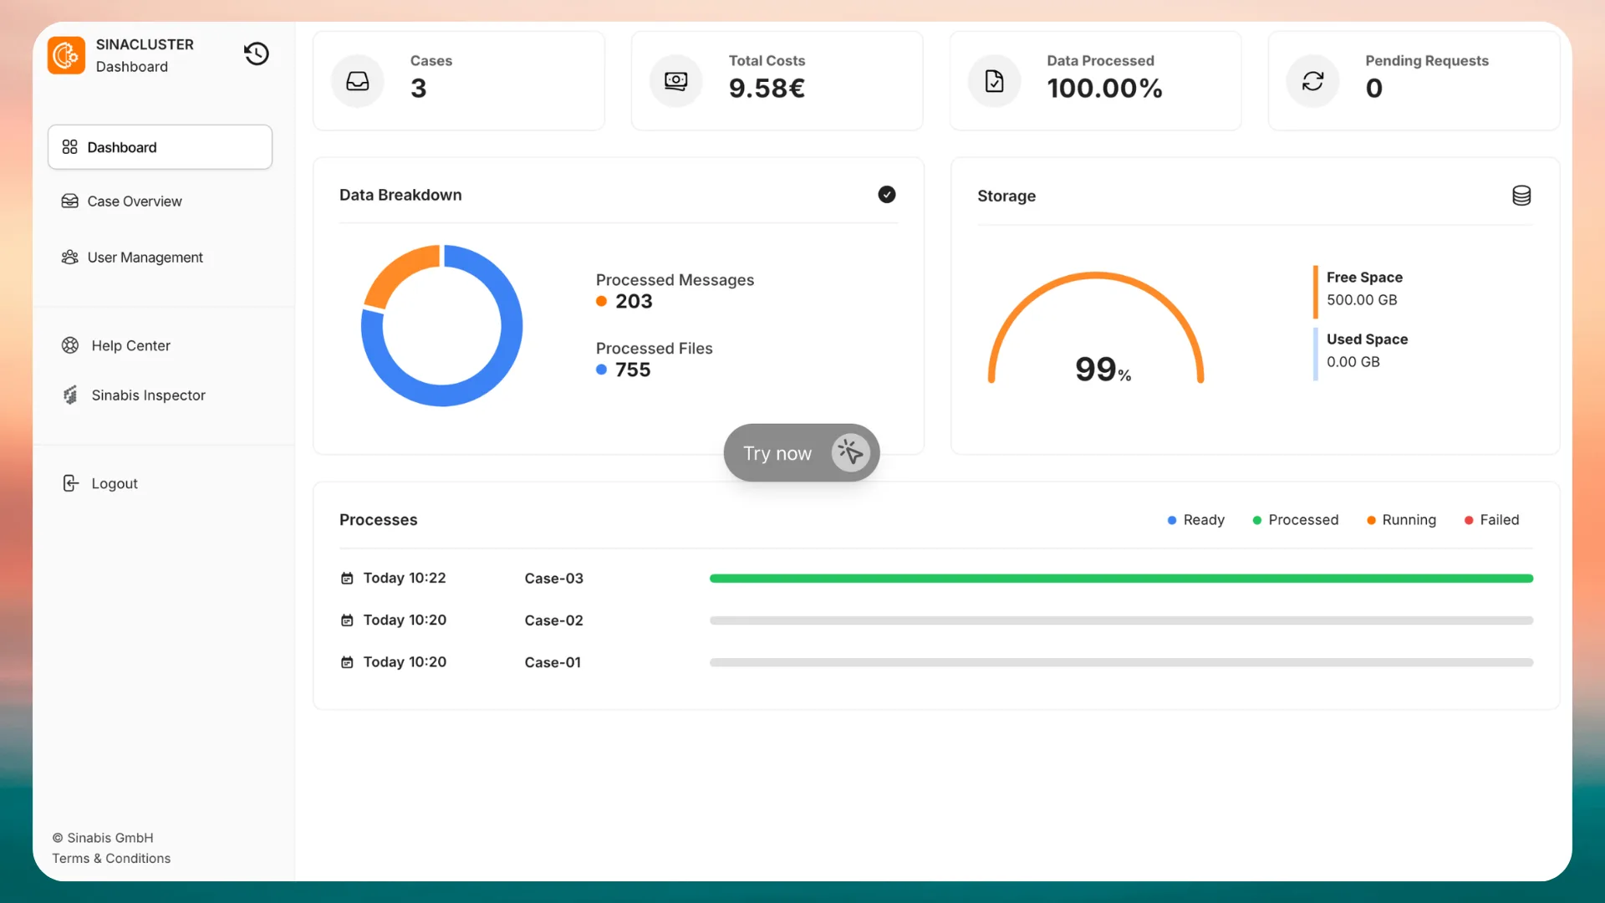
Task: Click the Storage database icon
Action: point(1521,196)
